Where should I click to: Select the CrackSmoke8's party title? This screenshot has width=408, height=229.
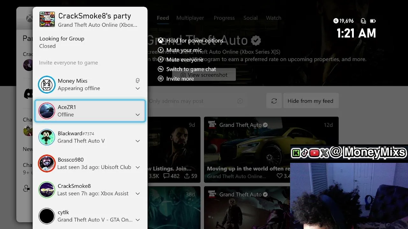(x=95, y=16)
